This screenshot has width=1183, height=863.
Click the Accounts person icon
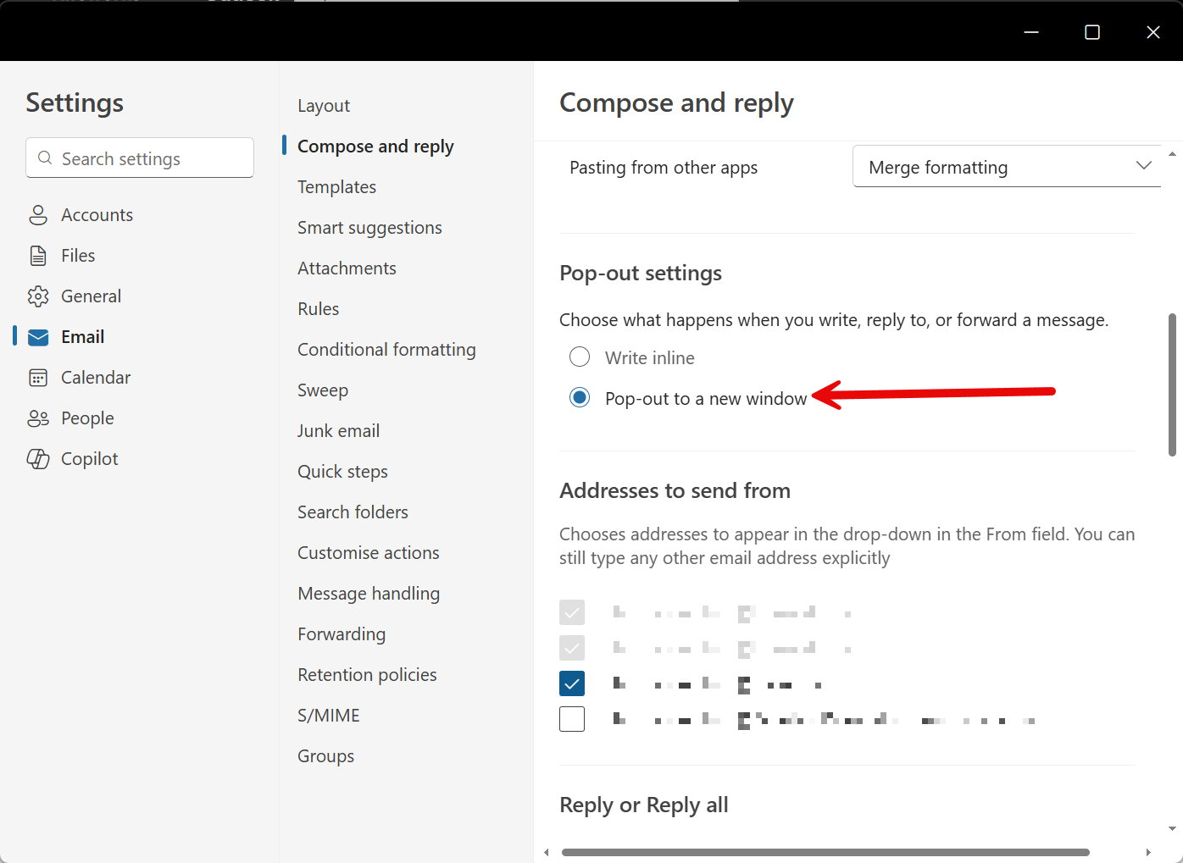38,215
